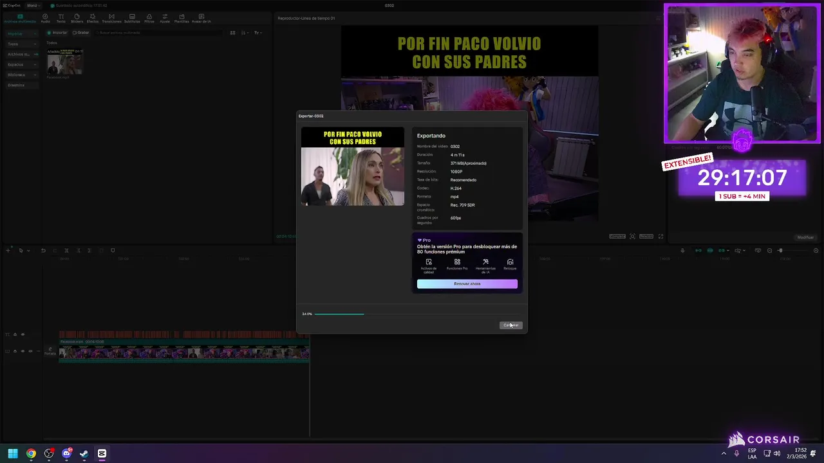The width and height of the screenshot is (824, 463).
Task: Click the Renovar ahora button
Action: [x=467, y=284]
